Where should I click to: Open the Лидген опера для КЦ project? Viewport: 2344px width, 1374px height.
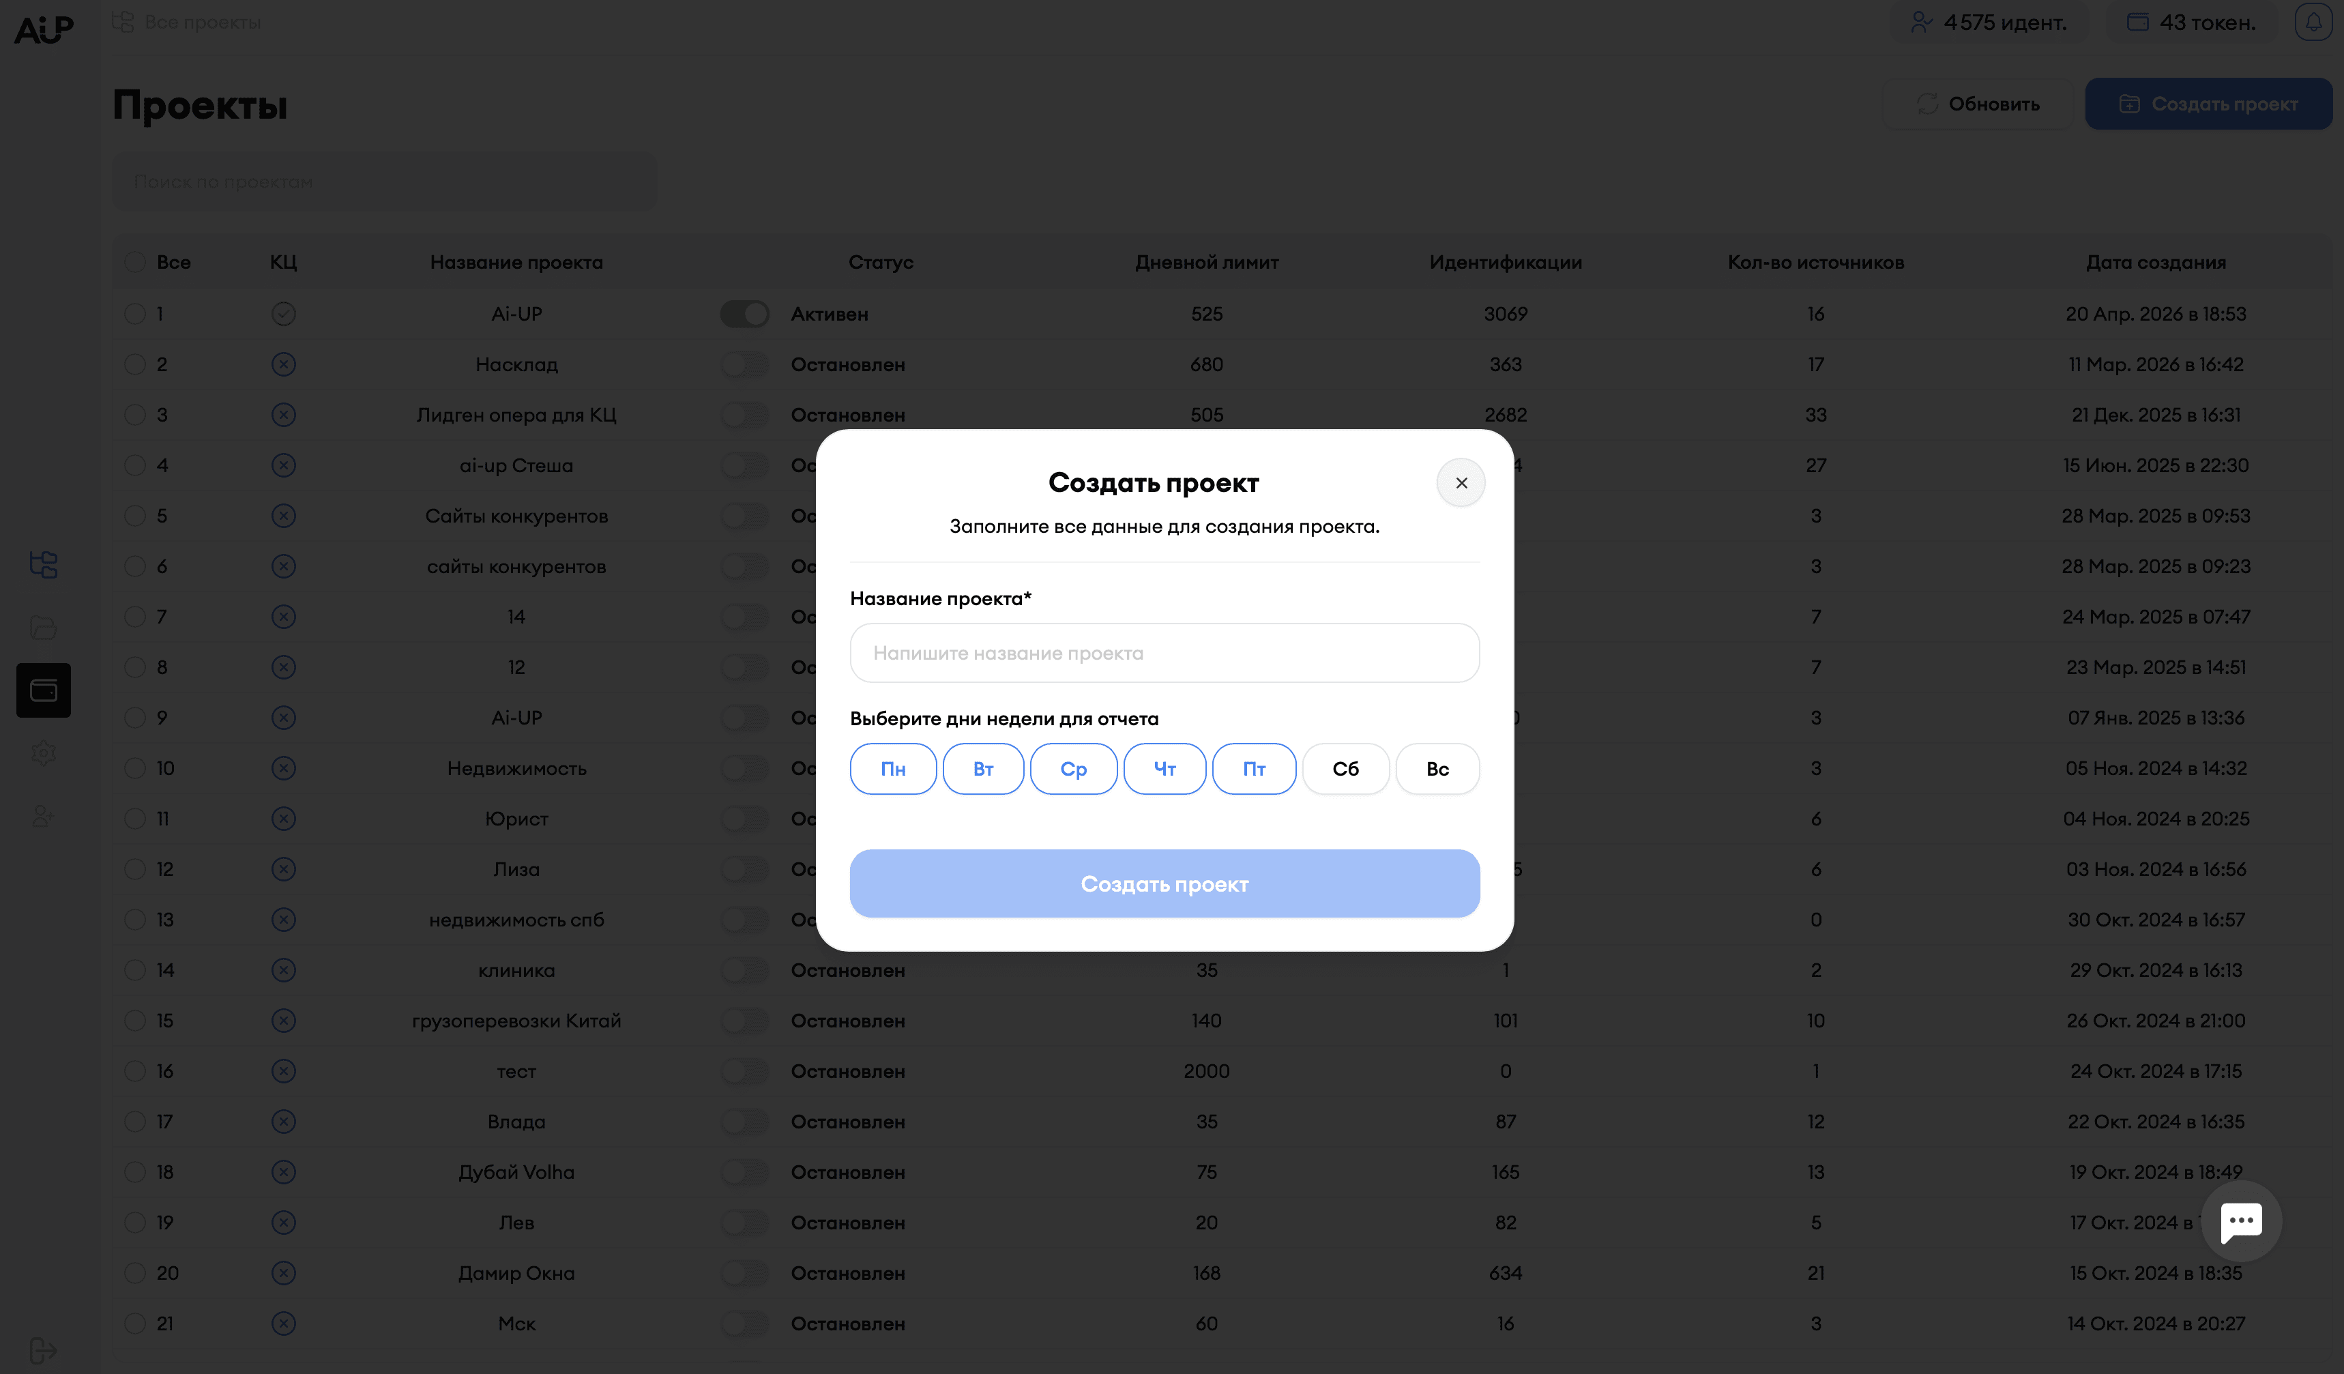(516, 415)
